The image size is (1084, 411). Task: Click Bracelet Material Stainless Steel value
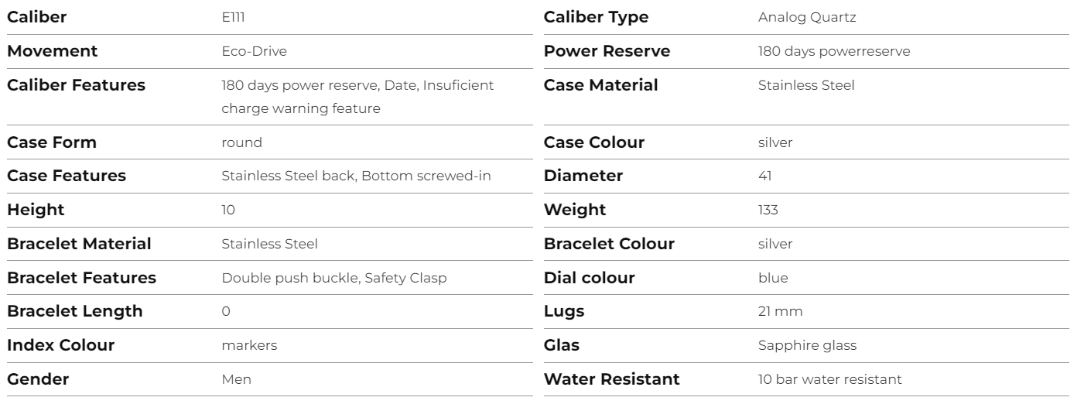[x=269, y=244]
